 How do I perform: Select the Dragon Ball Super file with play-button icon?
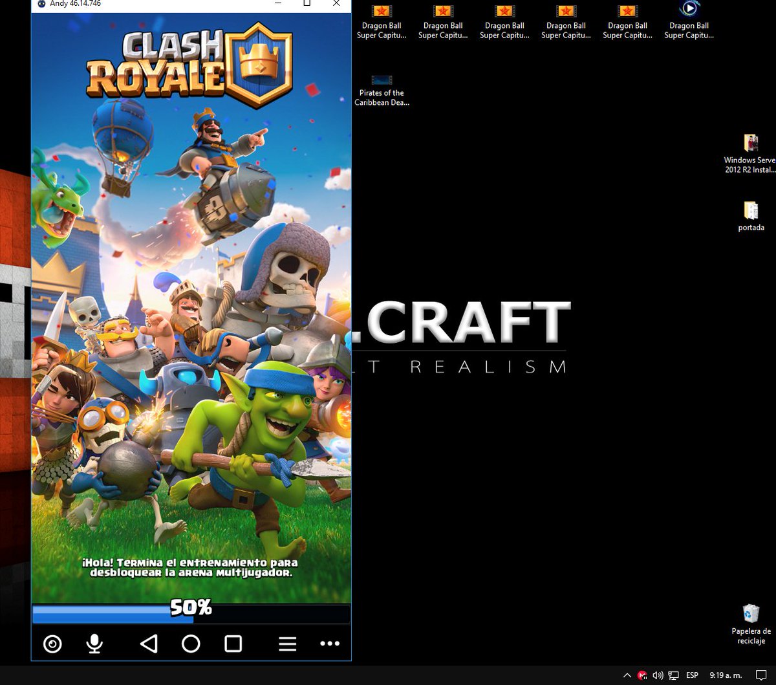689,21
